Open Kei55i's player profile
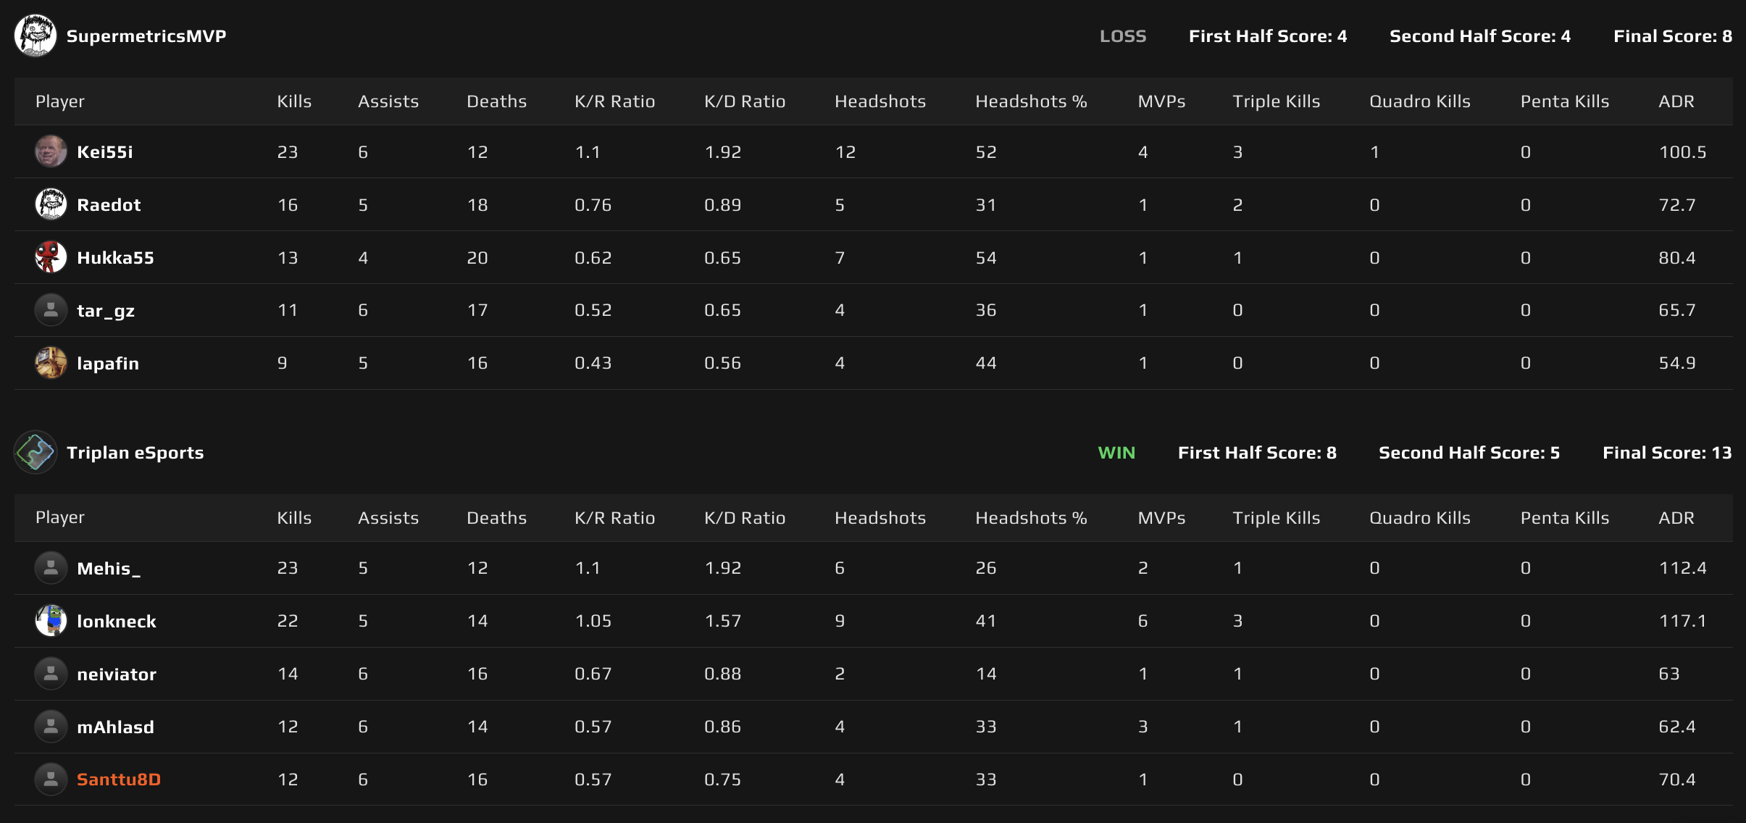 106,151
